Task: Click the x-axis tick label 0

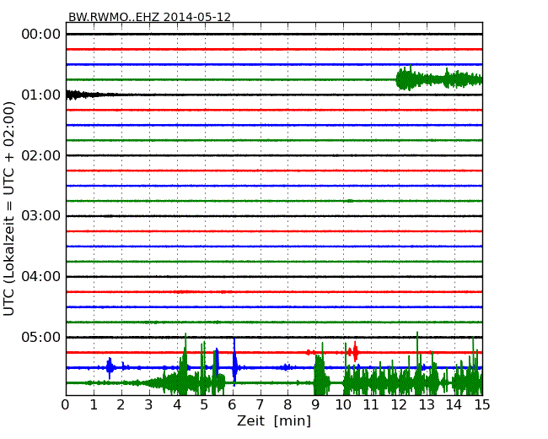Action: [x=66, y=405]
